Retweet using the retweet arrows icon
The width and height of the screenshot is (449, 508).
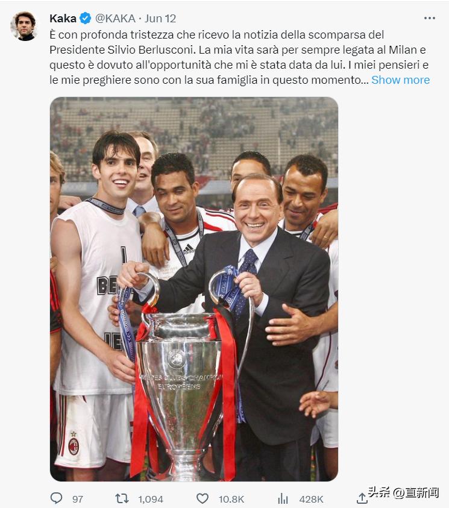click(x=122, y=498)
